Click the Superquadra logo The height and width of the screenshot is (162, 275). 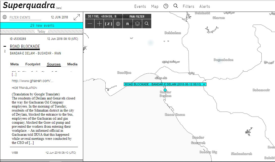point(29,5)
